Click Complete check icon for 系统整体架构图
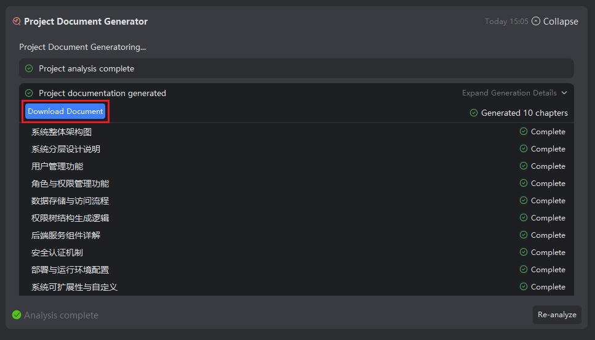The width and height of the screenshot is (595, 340). (x=524, y=132)
